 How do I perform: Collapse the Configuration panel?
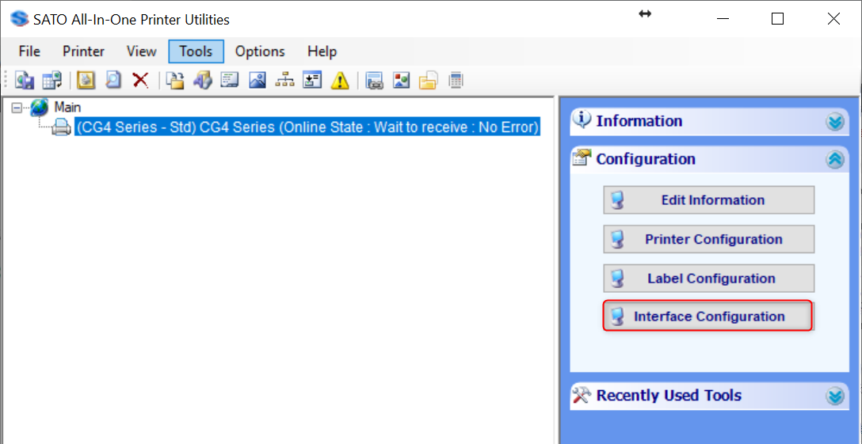(x=835, y=159)
